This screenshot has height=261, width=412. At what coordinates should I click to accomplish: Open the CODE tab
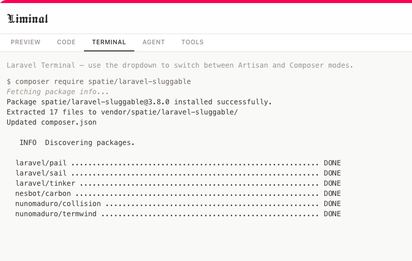pos(66,42)
